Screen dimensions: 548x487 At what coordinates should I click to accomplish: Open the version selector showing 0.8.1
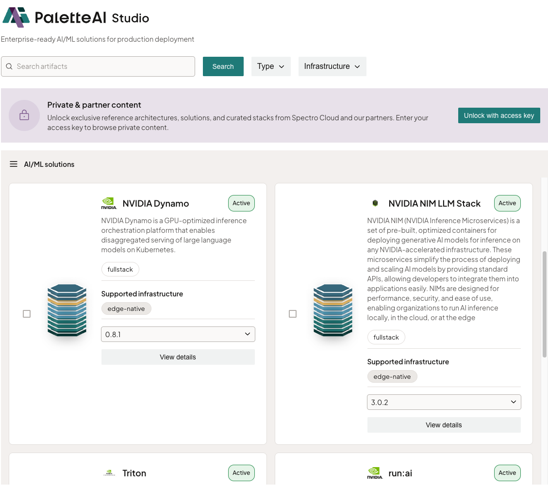178,334
